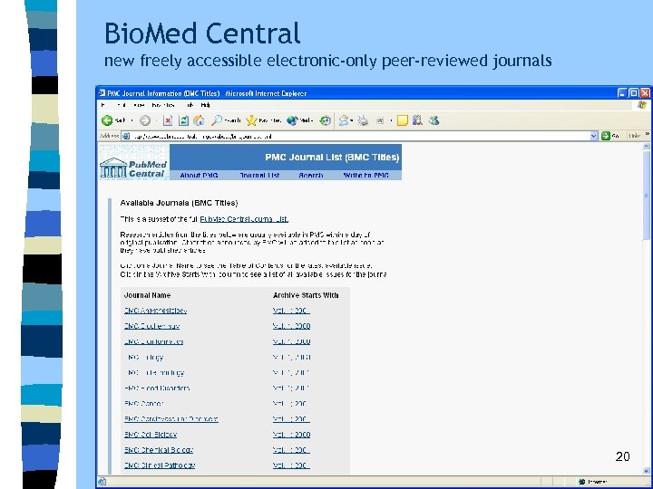Click the greyed Forward arrow button
The image size is (653, 489).
[x=144, y=120]
